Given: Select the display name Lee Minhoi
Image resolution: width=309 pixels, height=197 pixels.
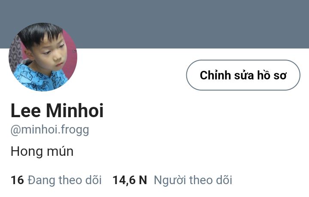Looking at the screenshot, I should 57,111.
